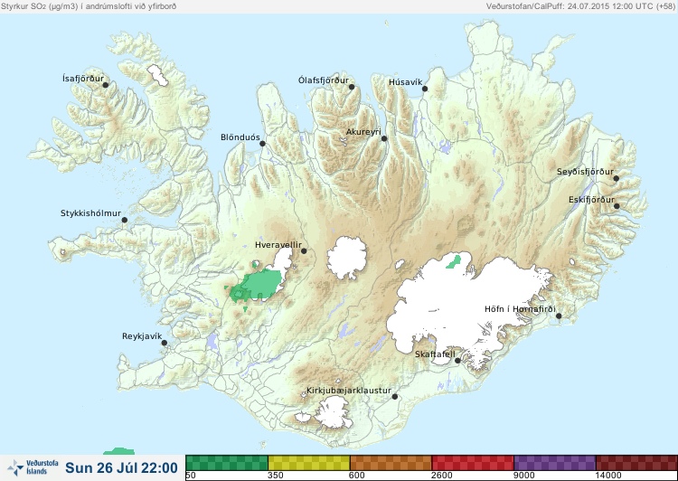Click the Reykjavík city marker dot
Viewport: 678px width, 481px height.
(165, 343)
